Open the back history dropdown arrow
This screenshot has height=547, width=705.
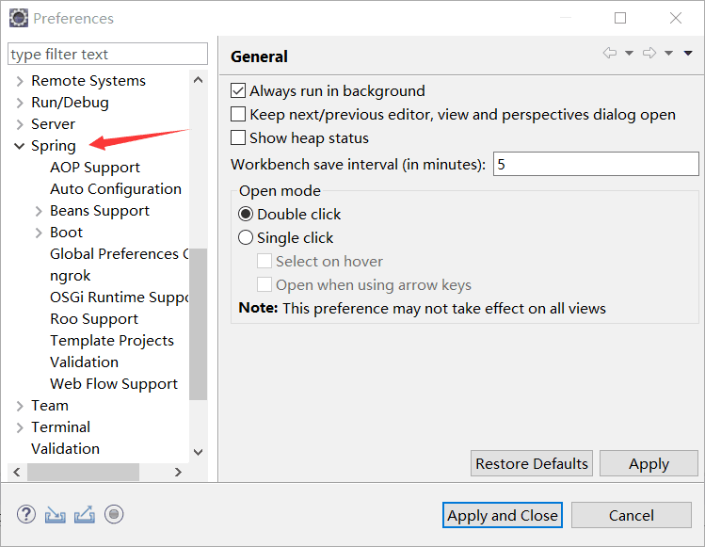[x=629, y=53]
